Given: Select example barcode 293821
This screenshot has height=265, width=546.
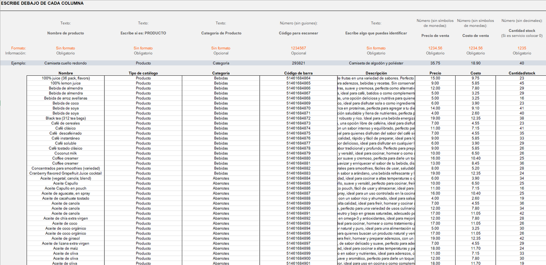Looking at the screenshot, I should click(x=299, y=63).
